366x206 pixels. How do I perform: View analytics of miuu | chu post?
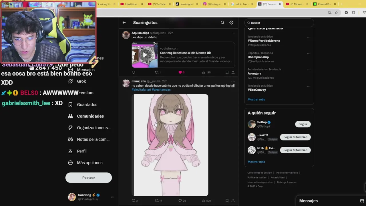point(206,201)
